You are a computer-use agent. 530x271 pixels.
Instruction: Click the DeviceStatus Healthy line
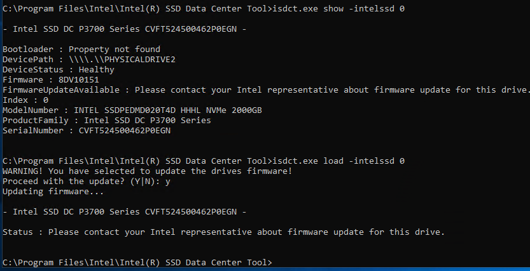tap(59, 69)
